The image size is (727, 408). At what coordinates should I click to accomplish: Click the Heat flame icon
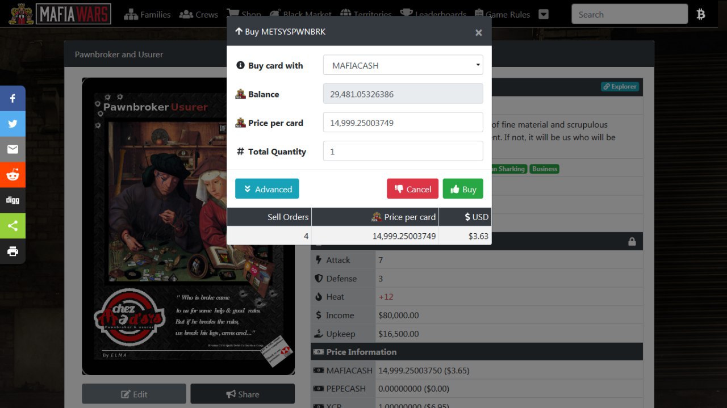click(x=319, y=297)
